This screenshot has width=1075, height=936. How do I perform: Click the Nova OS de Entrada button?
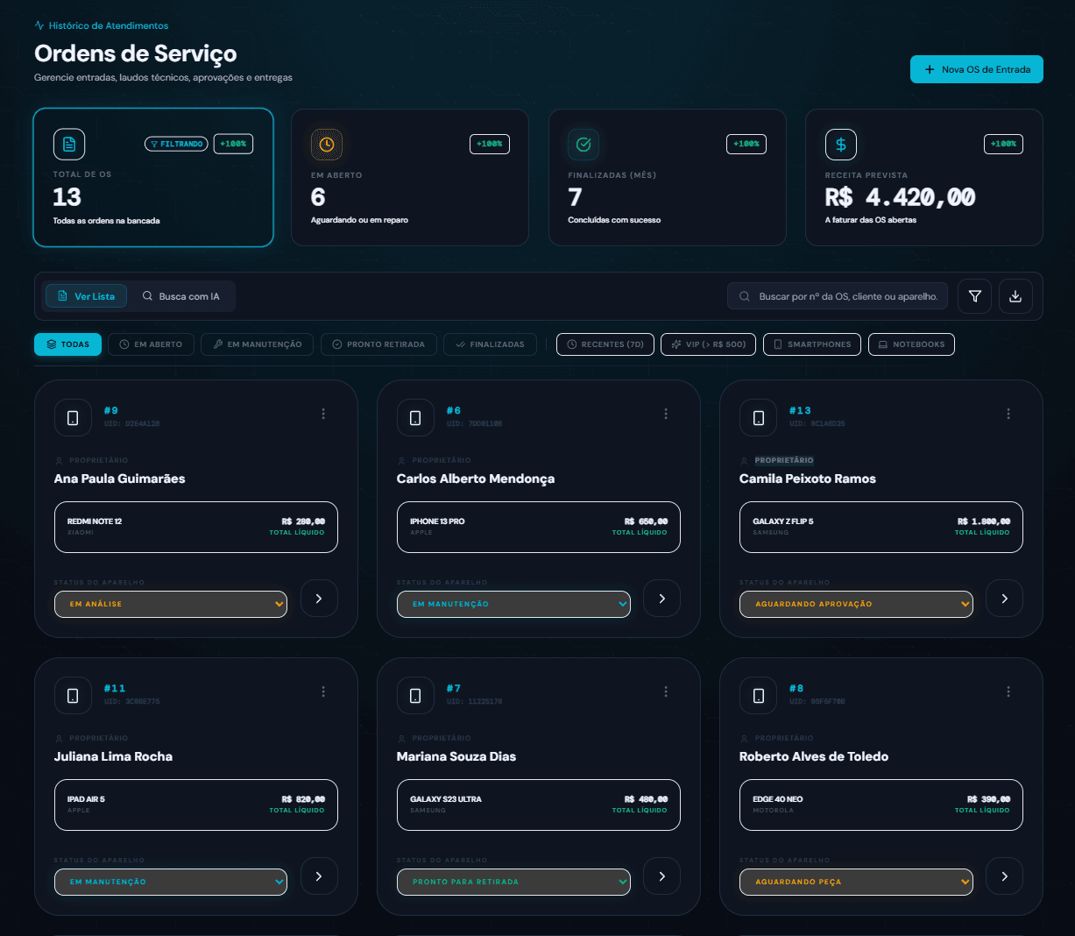[x=977, y=69]
